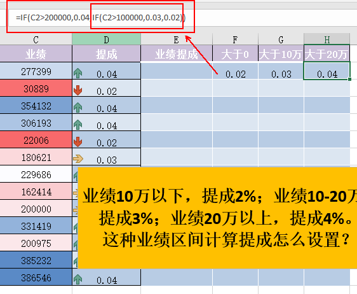
Task: Click green up arrow icon beside 277399
Action: point(78,73)
